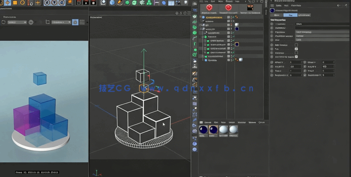
Task: Click the grid Floor environment icon
Action: tap(171, 3)
